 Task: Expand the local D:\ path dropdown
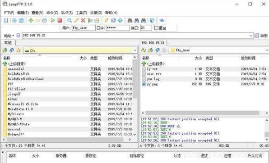(x=135, y=50)
